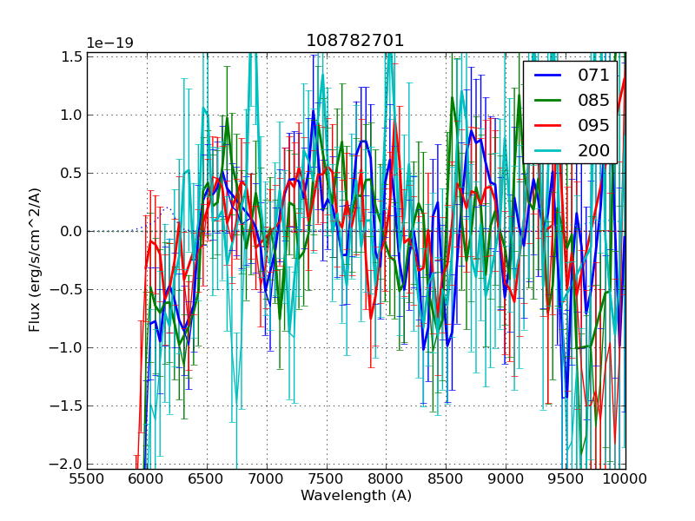The image size is (695, 521).
Task: Click the blue line swatch in legend
Action: tap(549, 76)
